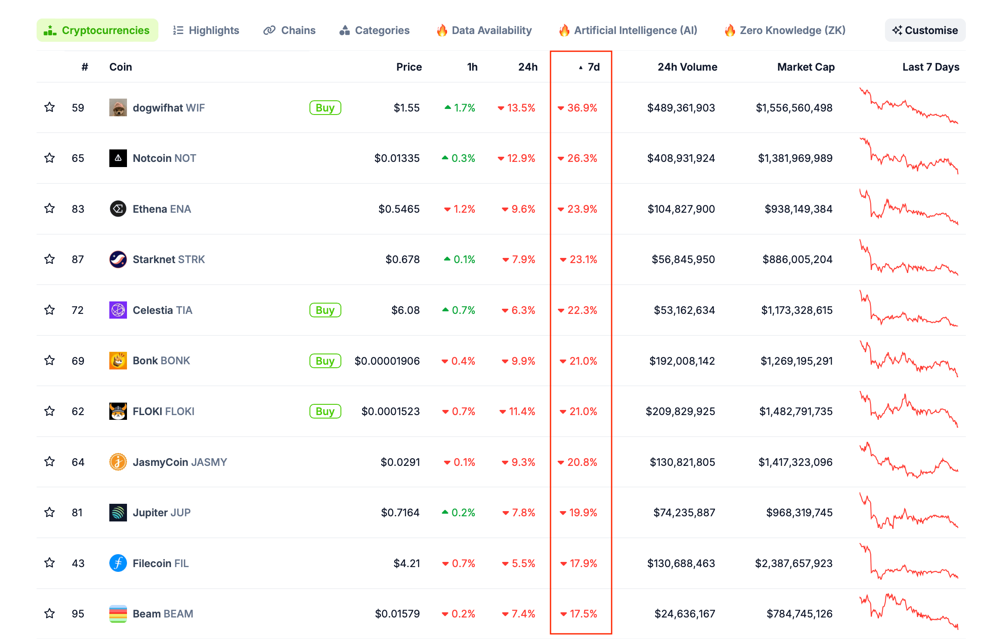Click Buy for Celestia TIA
The width and height of the screenshot is (996, 639).
[325, 310]
